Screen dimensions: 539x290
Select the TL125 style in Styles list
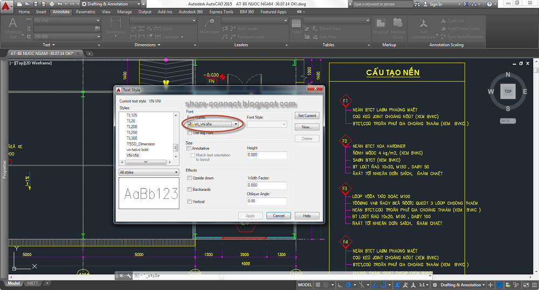point(132,115)
